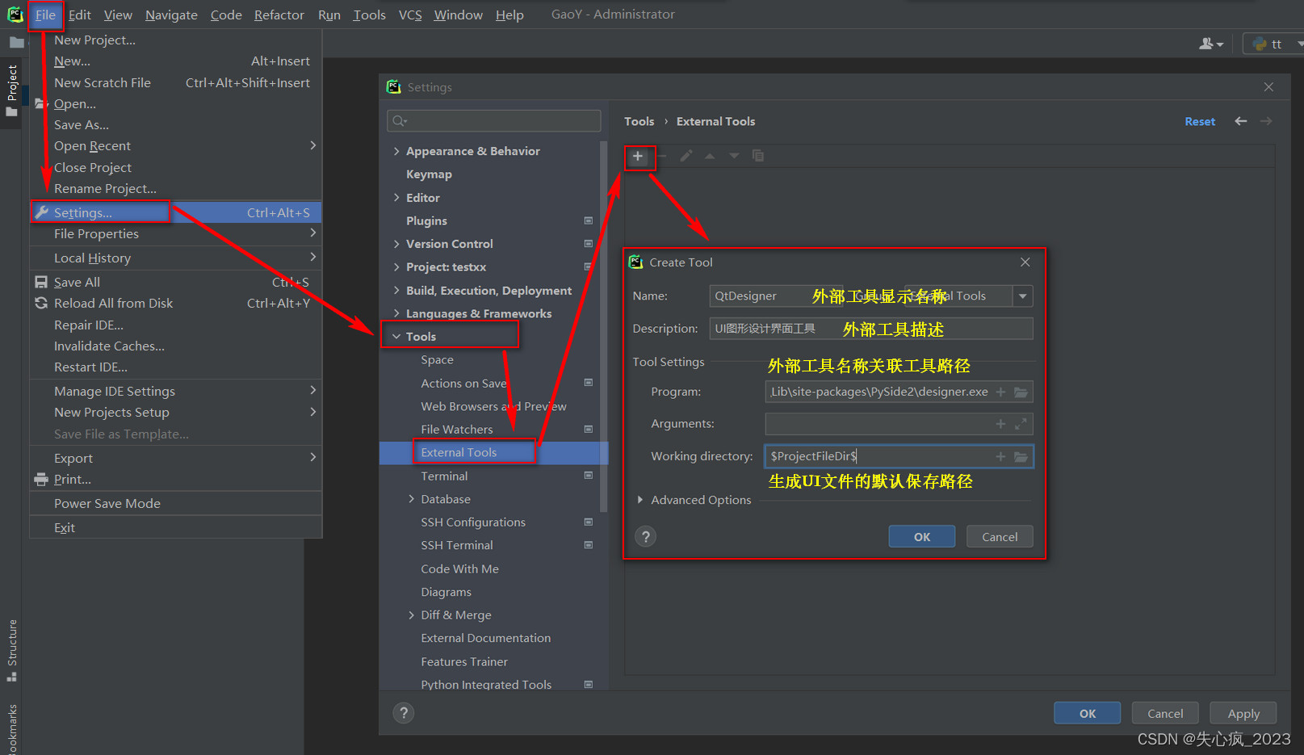Screen dimensions: 1304x755
Task: Insert macro into Program field
Action: coord(1000,392)
